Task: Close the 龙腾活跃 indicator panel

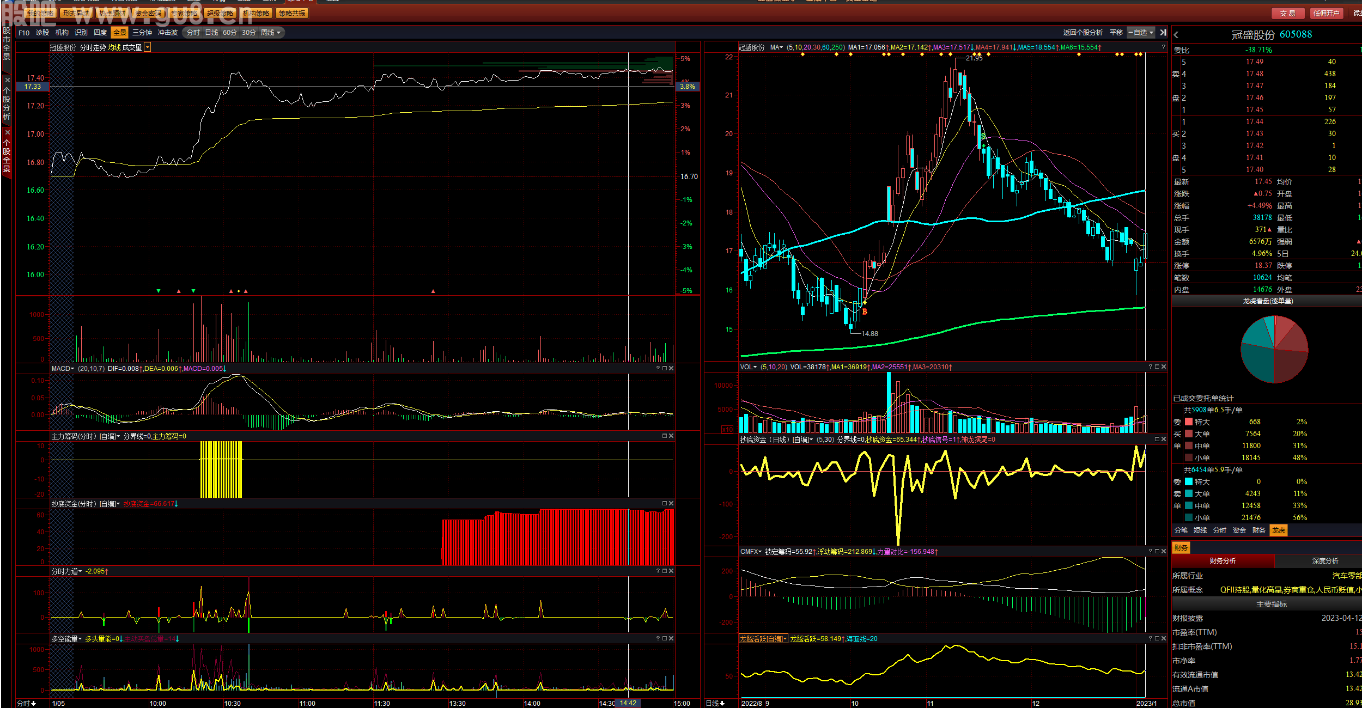Action: [1164, 639]
